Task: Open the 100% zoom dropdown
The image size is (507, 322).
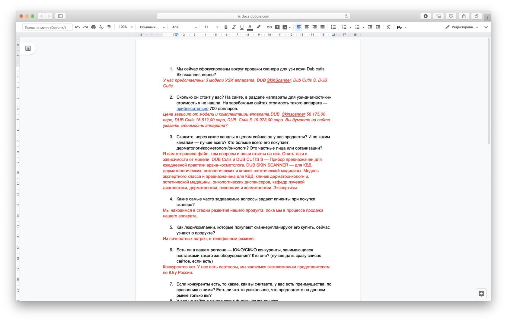Action: click(x=126, y=27)
